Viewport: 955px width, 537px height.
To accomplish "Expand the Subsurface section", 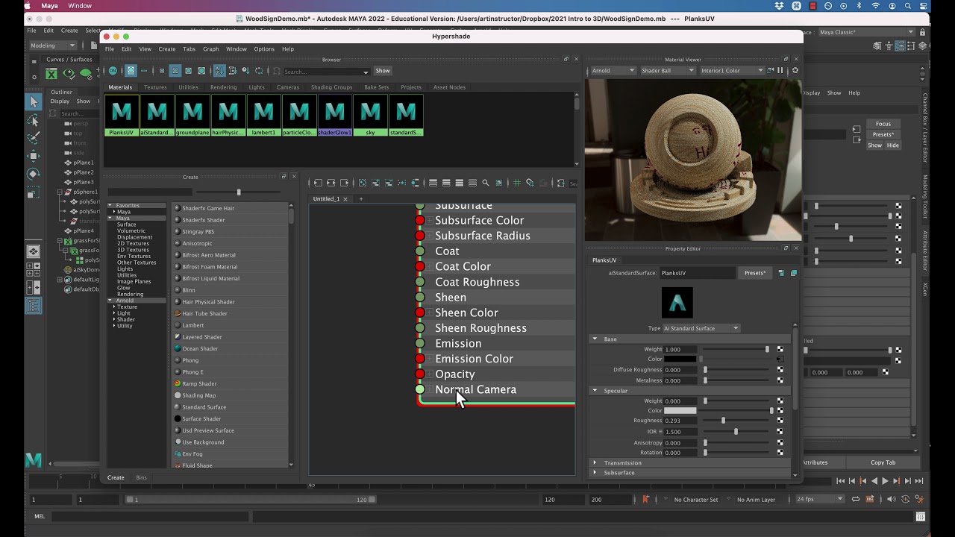I will pos(595,473).
